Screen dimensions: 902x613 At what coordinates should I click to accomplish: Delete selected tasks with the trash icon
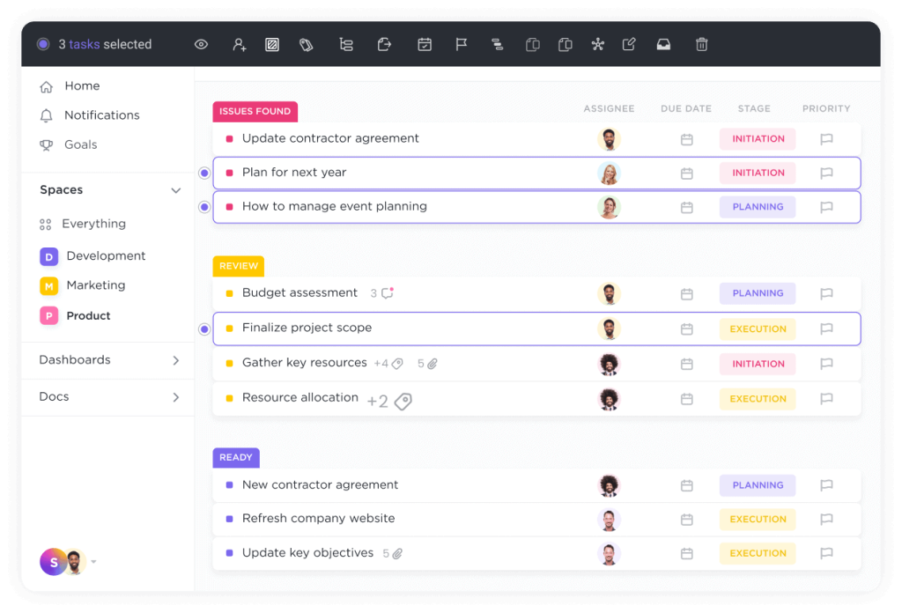pos(701,44)
